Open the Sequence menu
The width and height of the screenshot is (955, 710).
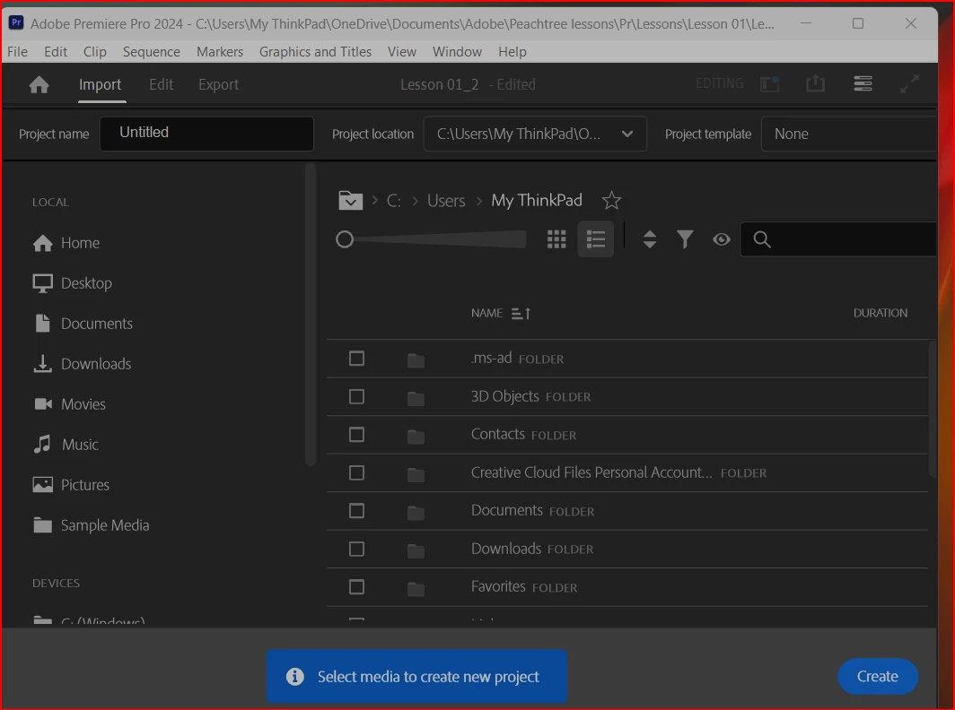152,52
